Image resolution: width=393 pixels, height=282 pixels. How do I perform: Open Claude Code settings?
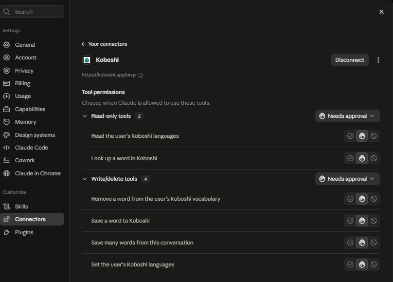click(x=32, y=148)
